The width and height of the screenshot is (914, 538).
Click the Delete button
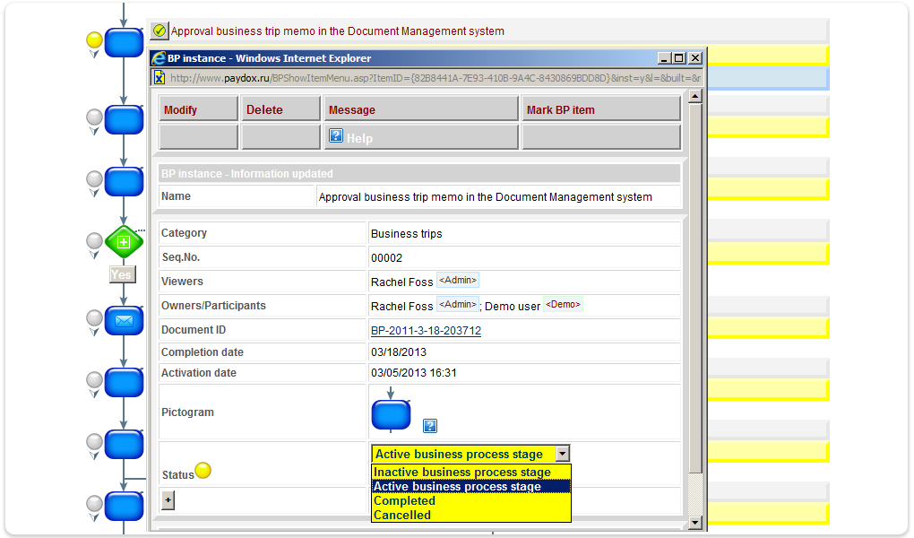pyautogui.click(x=281, y=109)
